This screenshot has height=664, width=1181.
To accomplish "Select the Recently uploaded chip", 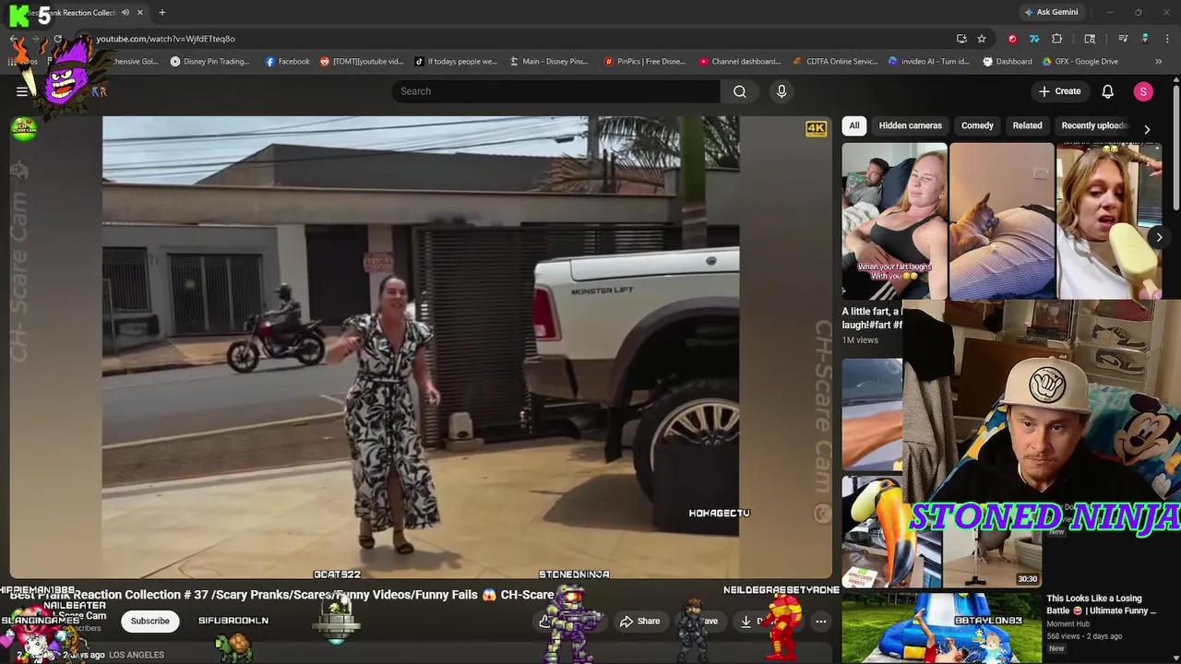I will click(x=1094, y=125).
